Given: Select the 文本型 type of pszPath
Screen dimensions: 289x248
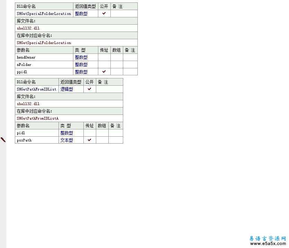Looking at the screenshot, I should tap(66, 140).
